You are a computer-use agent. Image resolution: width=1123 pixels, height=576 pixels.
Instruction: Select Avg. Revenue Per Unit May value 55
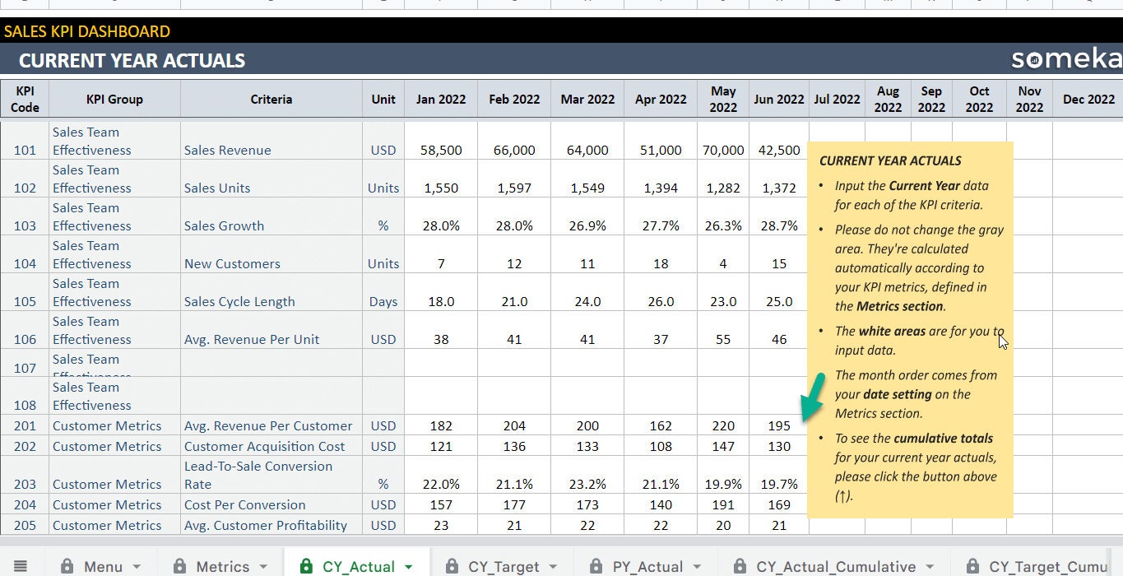pos(723,330)
